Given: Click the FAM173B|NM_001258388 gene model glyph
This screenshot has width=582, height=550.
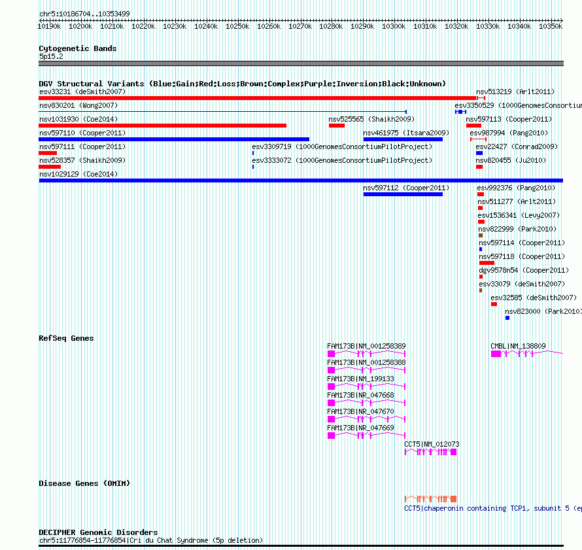Looking at the screenshot, I should pos(366,370).
